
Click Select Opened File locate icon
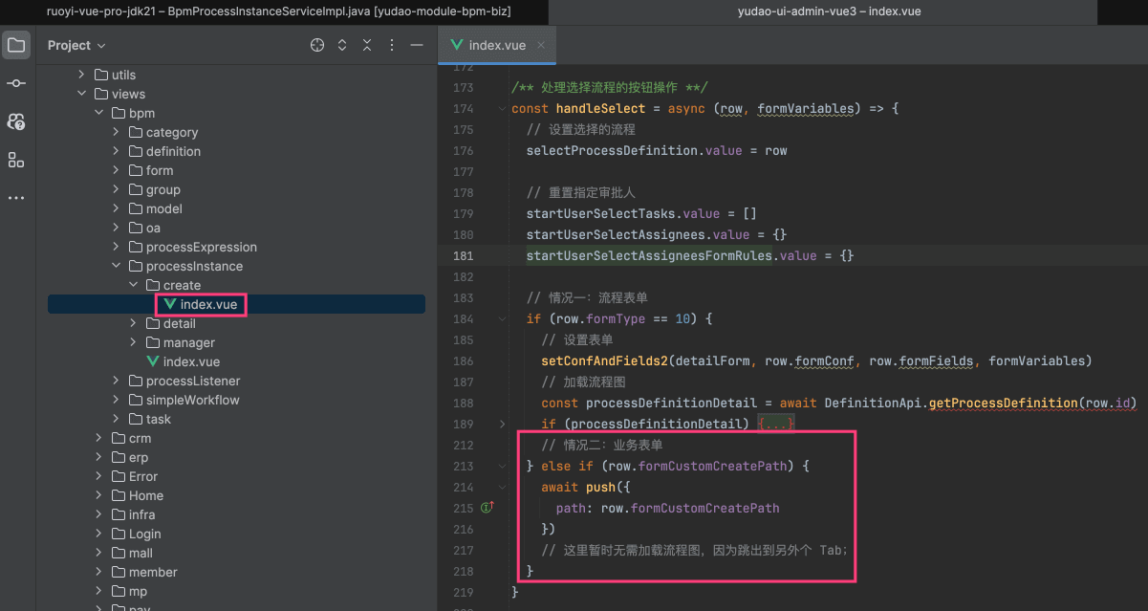point(317,45)
